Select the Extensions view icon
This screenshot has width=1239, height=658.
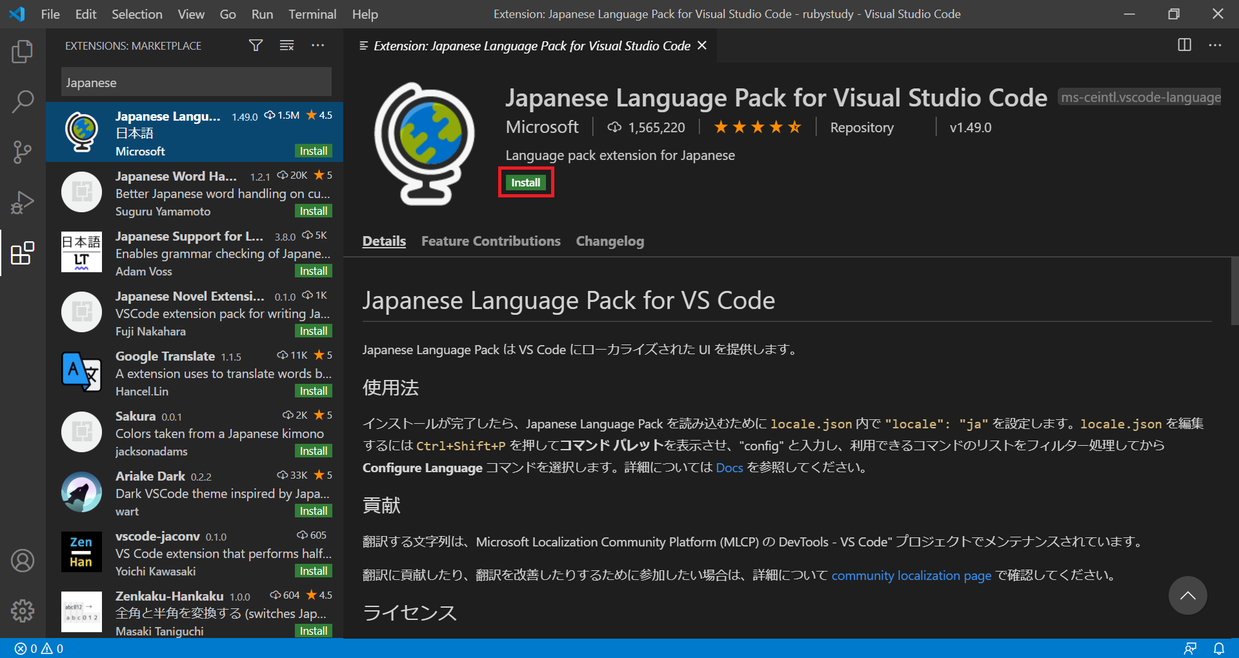point(23,253)
